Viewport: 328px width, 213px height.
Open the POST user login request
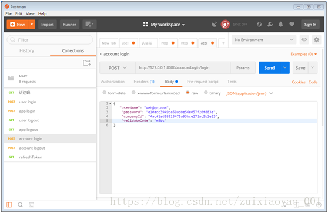tap(50, 102)
